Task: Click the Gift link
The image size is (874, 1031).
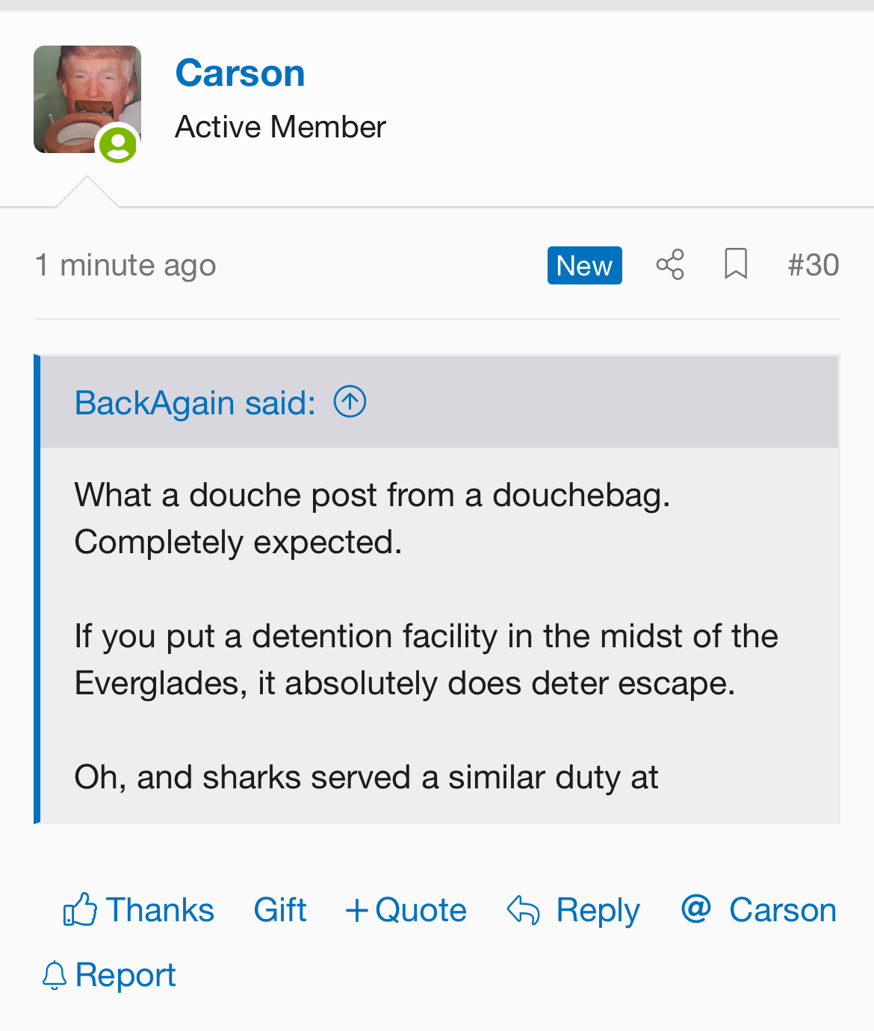Action: (x=280, y=910)
